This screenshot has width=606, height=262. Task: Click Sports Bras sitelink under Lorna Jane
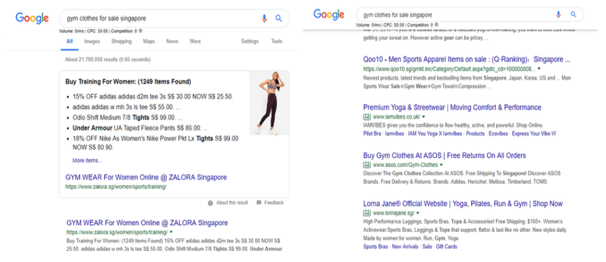(x=375, y=246)
